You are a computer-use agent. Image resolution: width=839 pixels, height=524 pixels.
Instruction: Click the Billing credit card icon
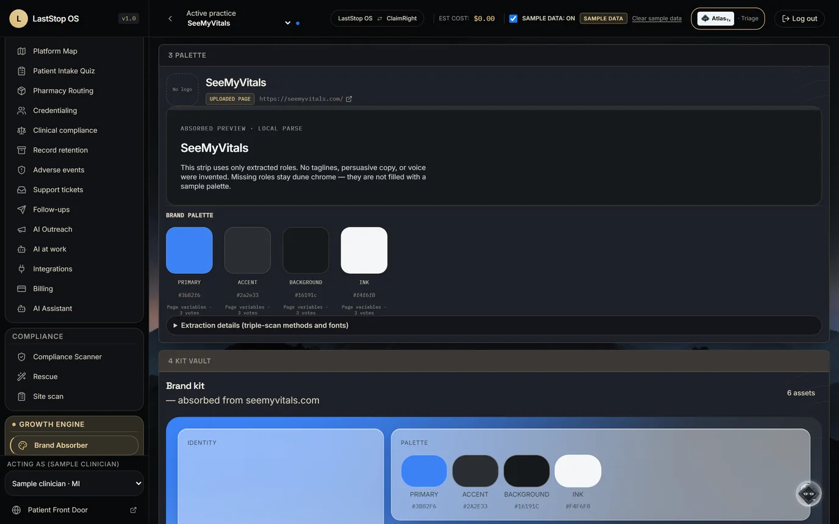21,289
